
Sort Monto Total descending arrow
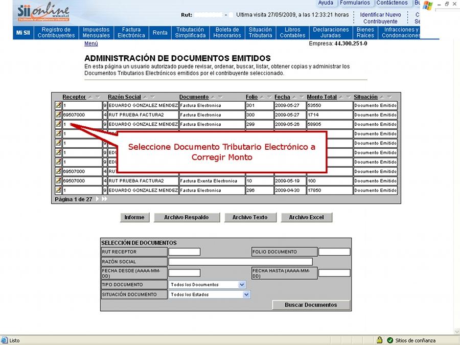[x=349, y=97]
